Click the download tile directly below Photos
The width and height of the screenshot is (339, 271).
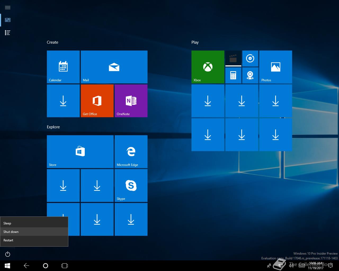(276, 101)
